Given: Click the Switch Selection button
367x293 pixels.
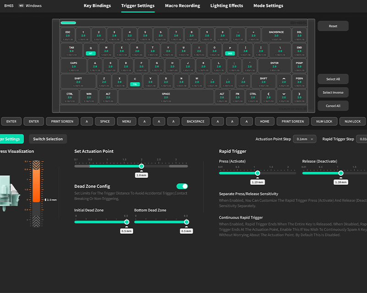Looking at the screenshot, I should click(48, 139).
